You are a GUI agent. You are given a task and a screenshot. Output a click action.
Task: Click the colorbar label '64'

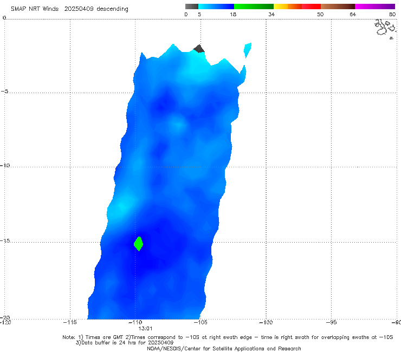pyautogui.click(x=353, y=14)
